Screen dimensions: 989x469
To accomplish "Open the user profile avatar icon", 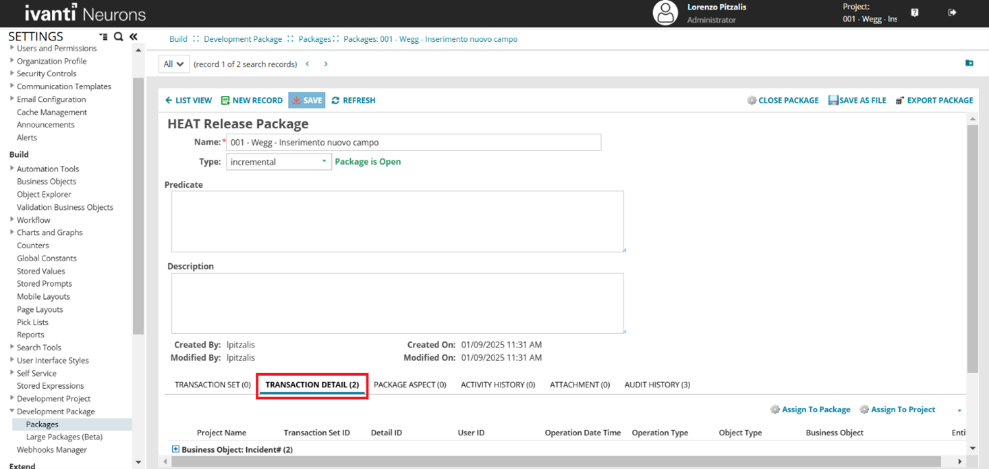I will (665, 13).
